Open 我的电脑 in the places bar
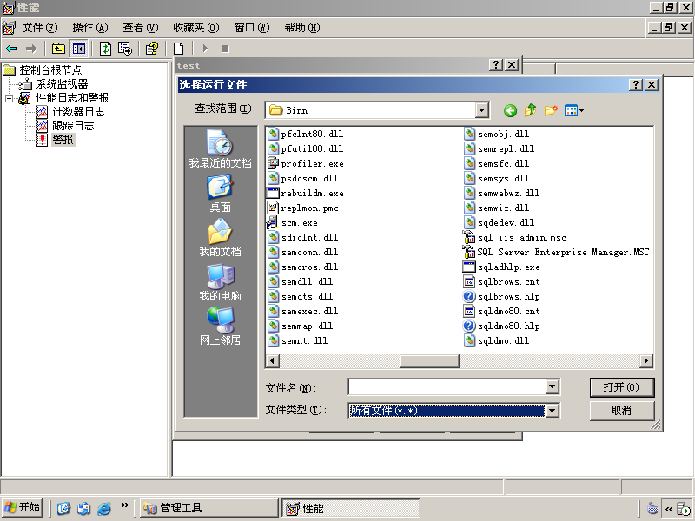695x521 pixels. pyautogui.click(x=221, y=281)
